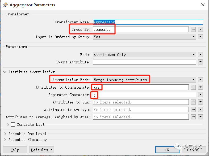The height and width of the screenshot is (156, 209).
Task: Open arrow menu for Attributes to Sum
Action: click(200, 102)
